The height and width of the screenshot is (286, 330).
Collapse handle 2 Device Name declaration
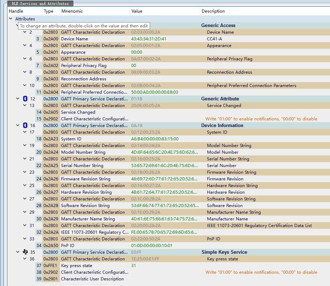click(x=25, y=32)
